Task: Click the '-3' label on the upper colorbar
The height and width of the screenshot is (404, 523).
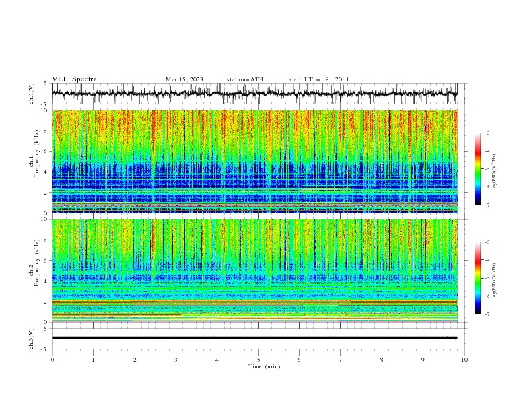Action: [x=487, y=133]
